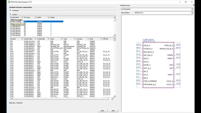Viewport: 201px width, 113px height.
Task: Open Function column filter funnel
Action: (88, 39)
